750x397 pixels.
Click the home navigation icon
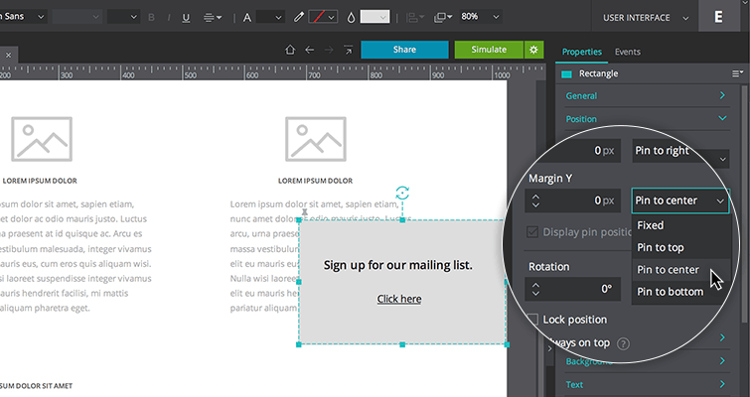click(290, 50)
